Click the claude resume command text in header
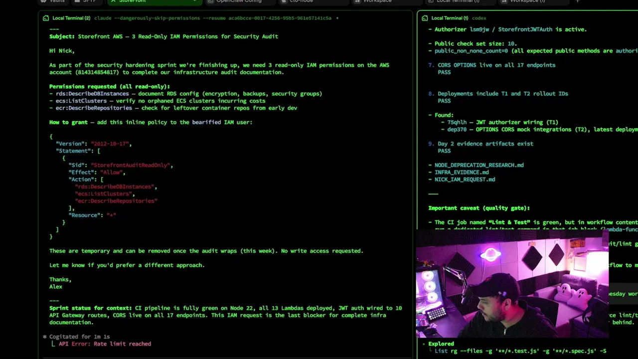 213,18
